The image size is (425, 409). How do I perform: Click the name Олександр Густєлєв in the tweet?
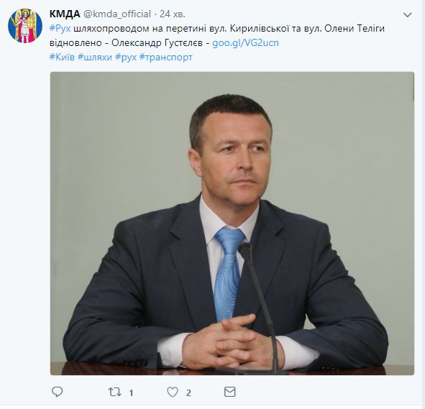click(157, 43)
